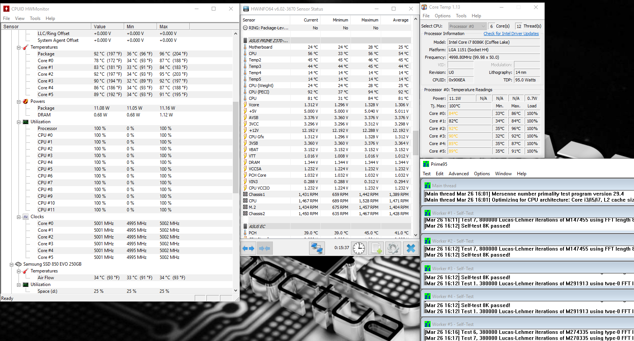
Task: Click HWiNFO Current column header
Action: (305, 20)
